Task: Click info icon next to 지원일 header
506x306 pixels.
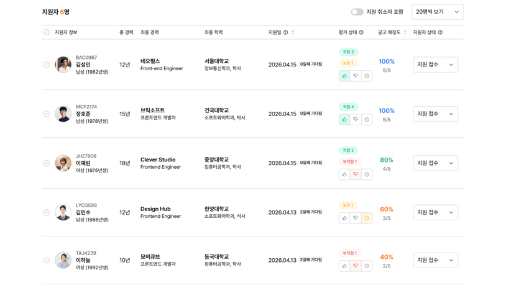Action: (286, 32)
